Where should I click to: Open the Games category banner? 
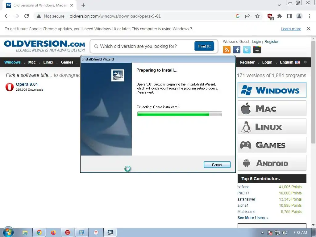click(272, 145)
